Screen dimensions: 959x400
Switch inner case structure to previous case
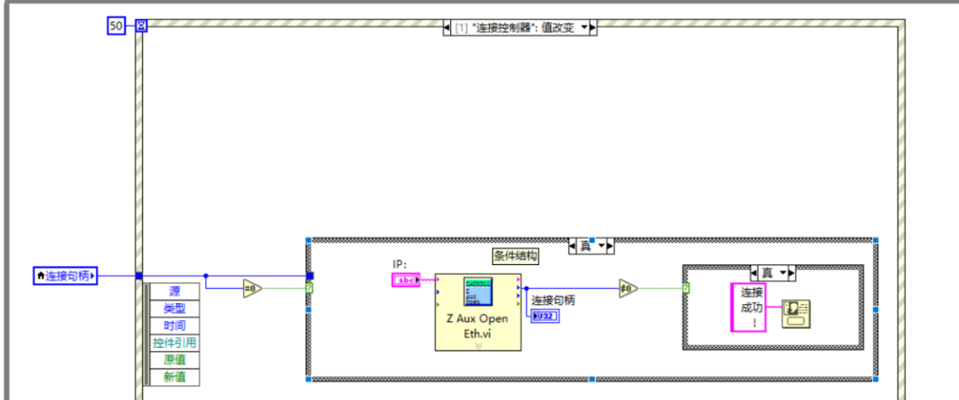tap(754, 272)
